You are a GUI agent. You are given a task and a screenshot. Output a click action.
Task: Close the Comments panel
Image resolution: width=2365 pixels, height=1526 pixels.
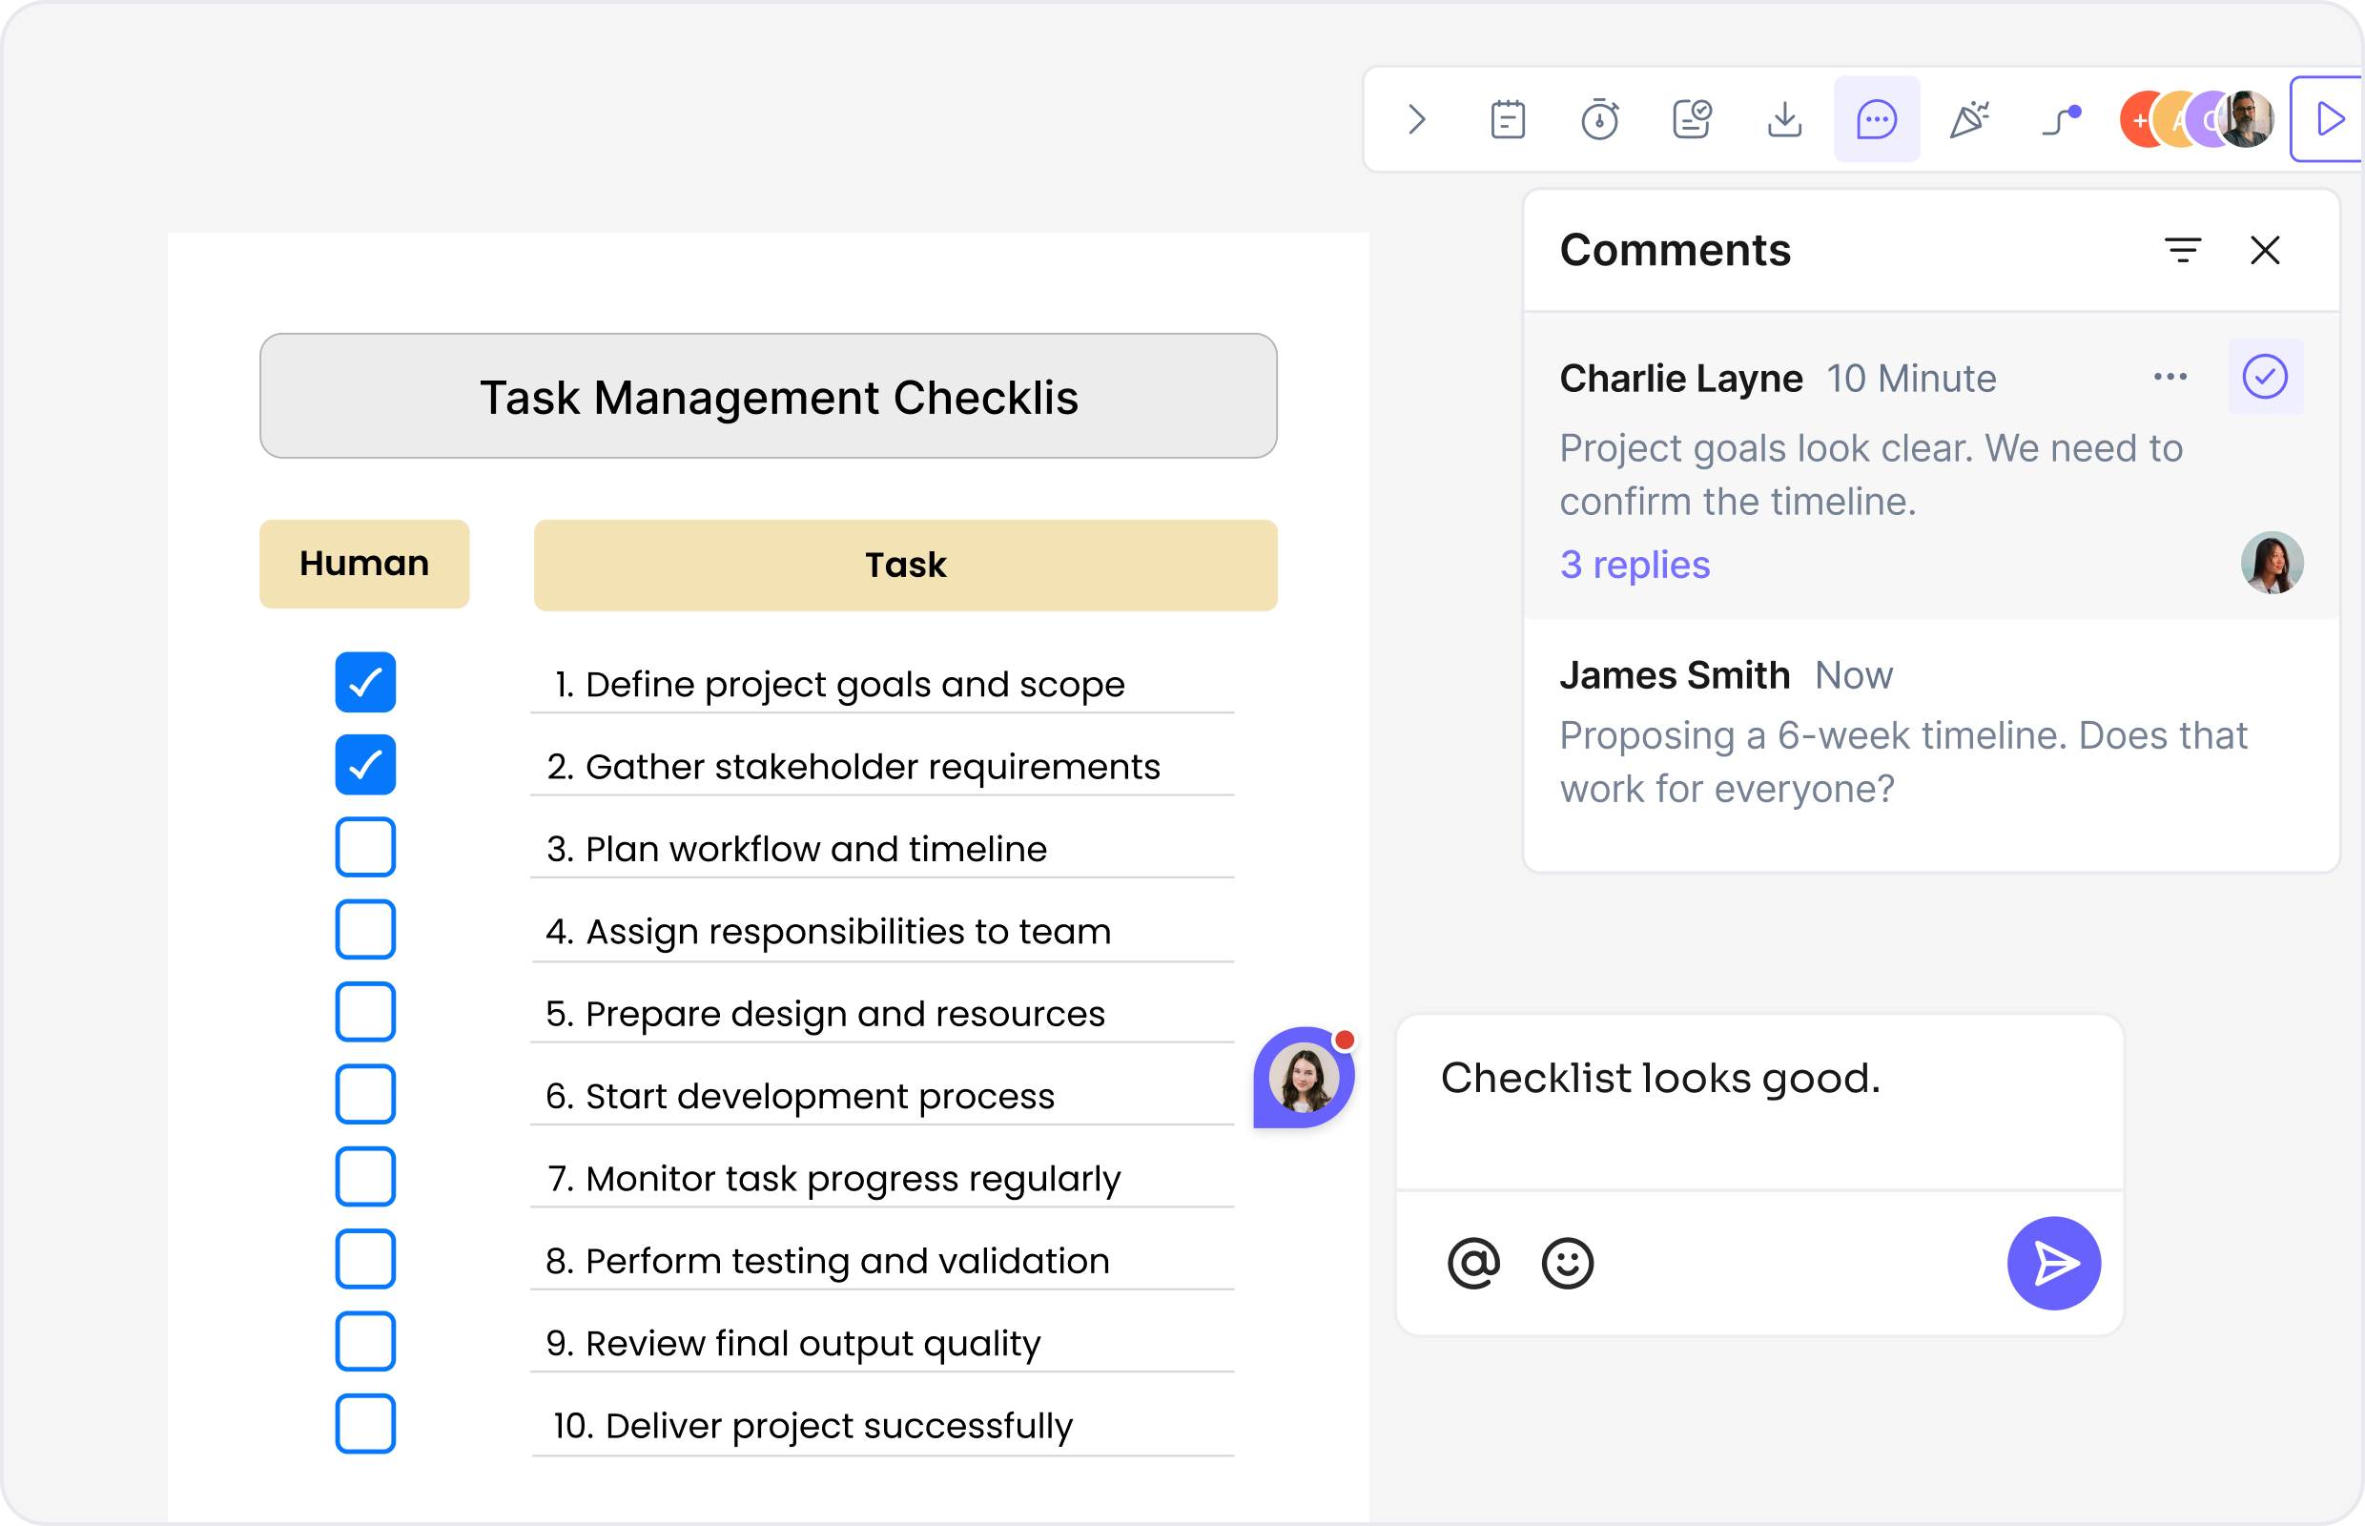2264,250
